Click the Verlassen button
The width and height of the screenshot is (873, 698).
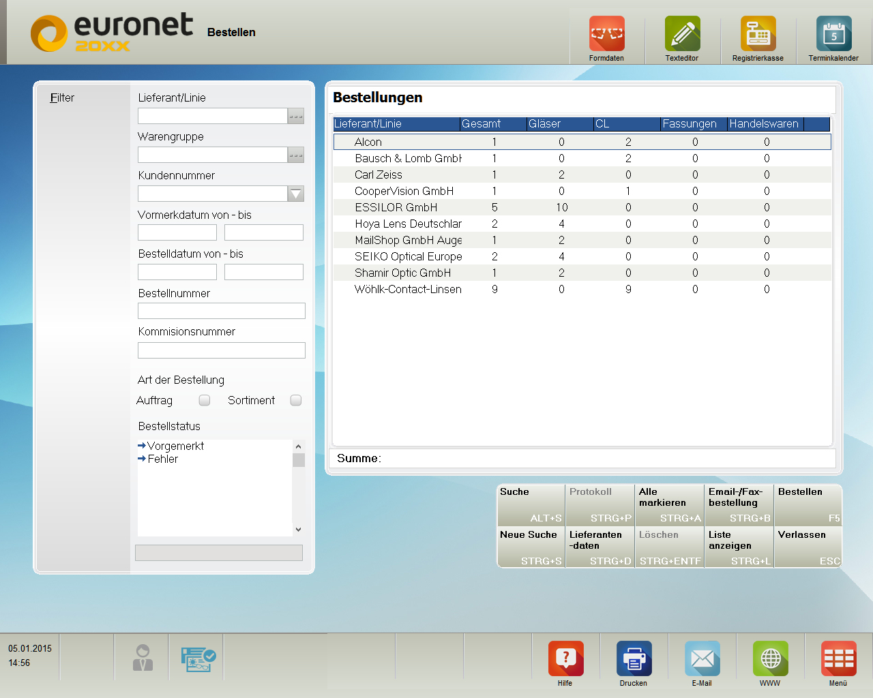point(809,547)
